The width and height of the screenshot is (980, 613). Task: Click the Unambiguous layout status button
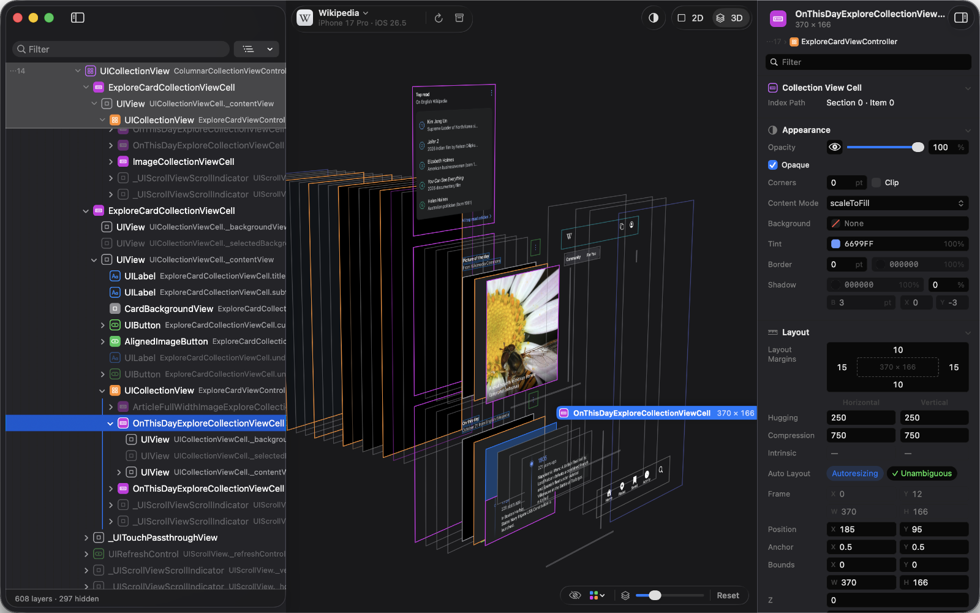pyautogui.click(x=922, y=473)
